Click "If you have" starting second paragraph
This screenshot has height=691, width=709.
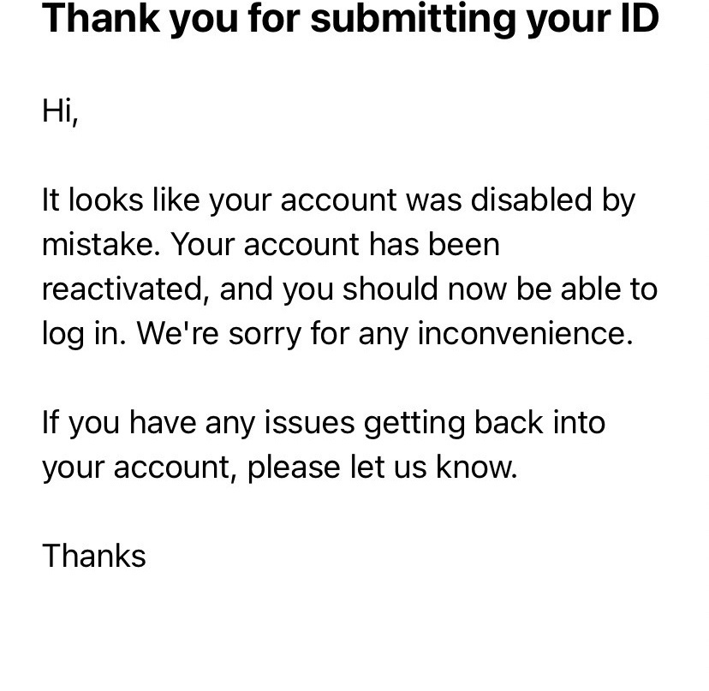pos(119,423)
